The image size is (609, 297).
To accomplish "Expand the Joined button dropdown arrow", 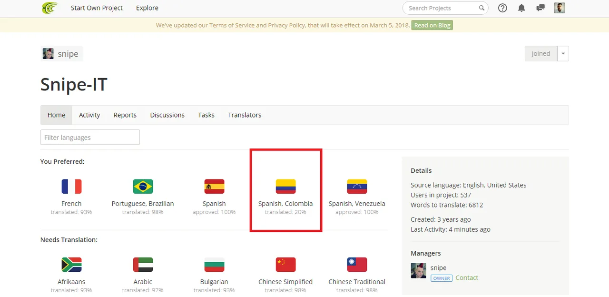I will click(563, 54).
